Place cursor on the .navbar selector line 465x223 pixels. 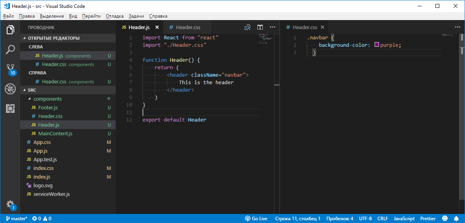320,38
